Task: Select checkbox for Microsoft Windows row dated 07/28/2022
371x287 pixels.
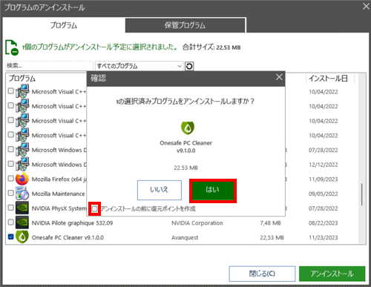Action: [x=10, y=149]
